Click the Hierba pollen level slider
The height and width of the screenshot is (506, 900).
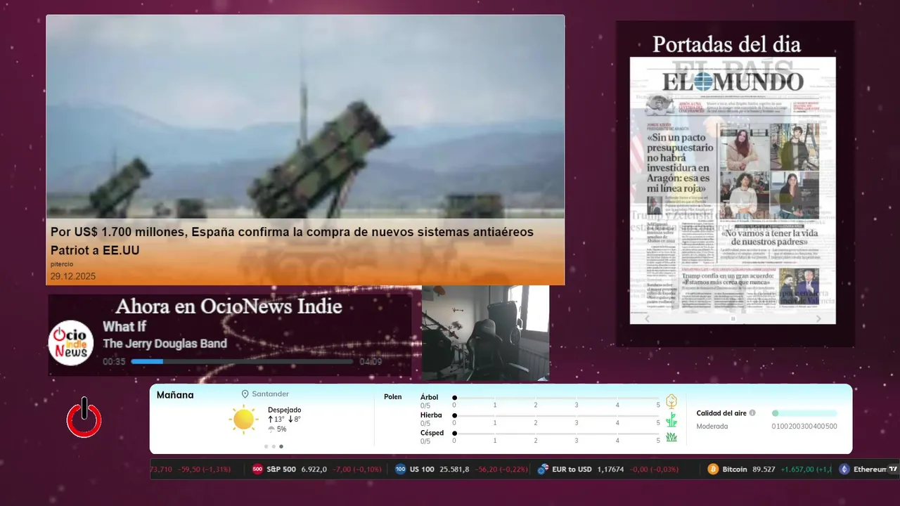(x=556, y=416)
